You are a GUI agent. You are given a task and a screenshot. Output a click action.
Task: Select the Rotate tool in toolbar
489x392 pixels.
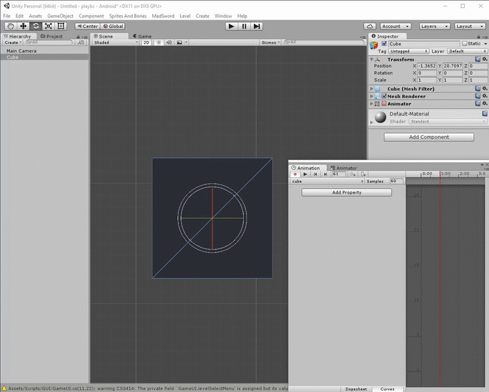(36, 26)
